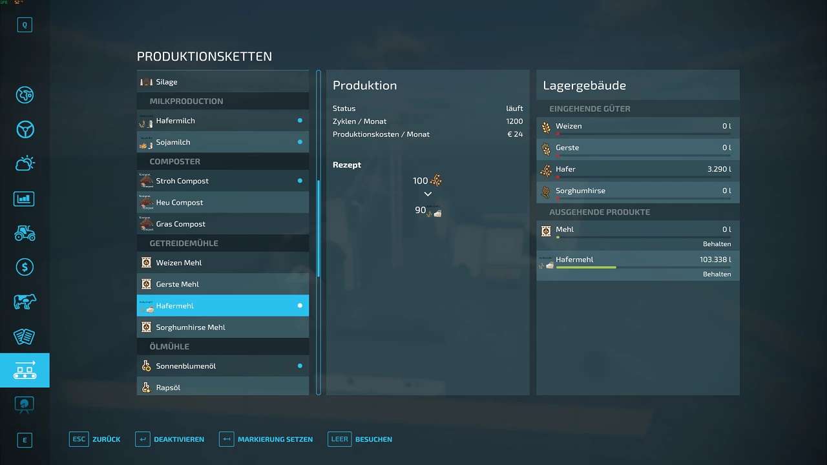The image size is (827, 465).
Task: Select Weizen Mehl production entry
Action: [222, 263]
